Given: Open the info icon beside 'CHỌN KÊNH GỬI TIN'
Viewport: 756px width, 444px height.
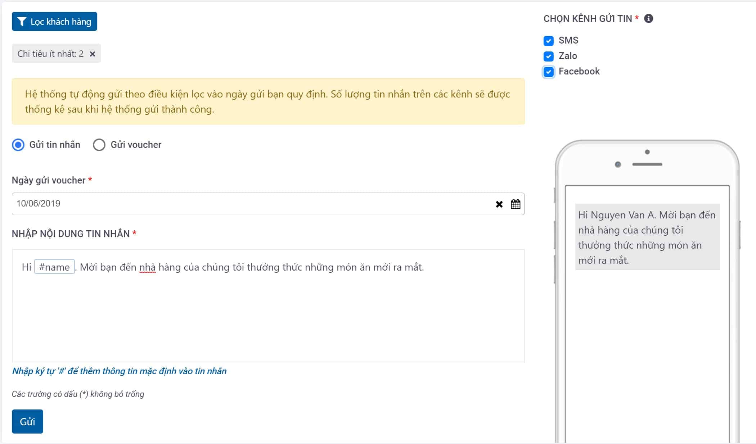Looking at the screenshot, I should point(648,18).
